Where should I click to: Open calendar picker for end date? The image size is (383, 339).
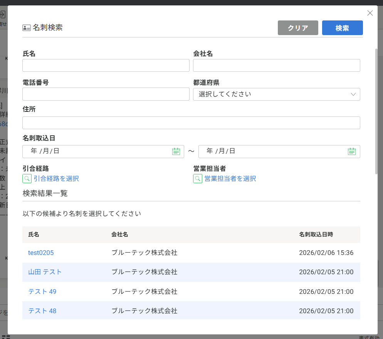351,152
